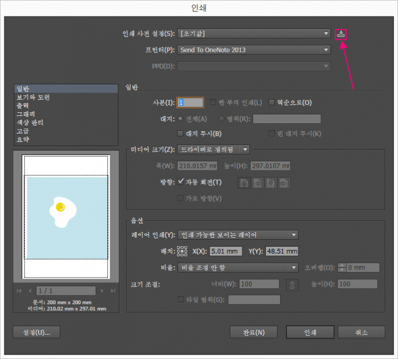
Task: Go to the first page in preview
Action: tap(20, 291)
